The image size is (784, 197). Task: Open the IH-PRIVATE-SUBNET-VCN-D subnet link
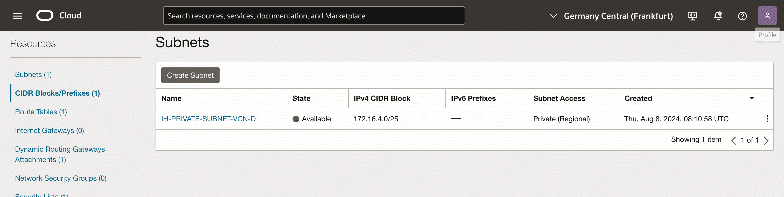(x=208, y=119)
